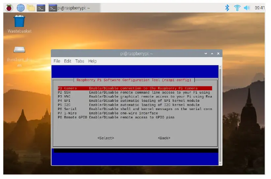Close the pi@raspberrypi terminal window
271x179 pixels.
(x=218, y=54)
